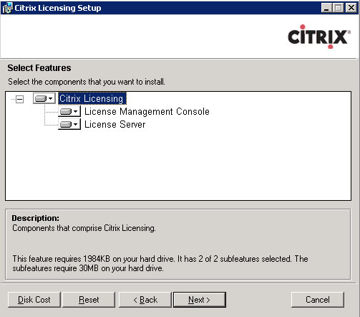This screenshot has height=317, width=360.
Task: Click the Description: label
Action: [35, 218]
